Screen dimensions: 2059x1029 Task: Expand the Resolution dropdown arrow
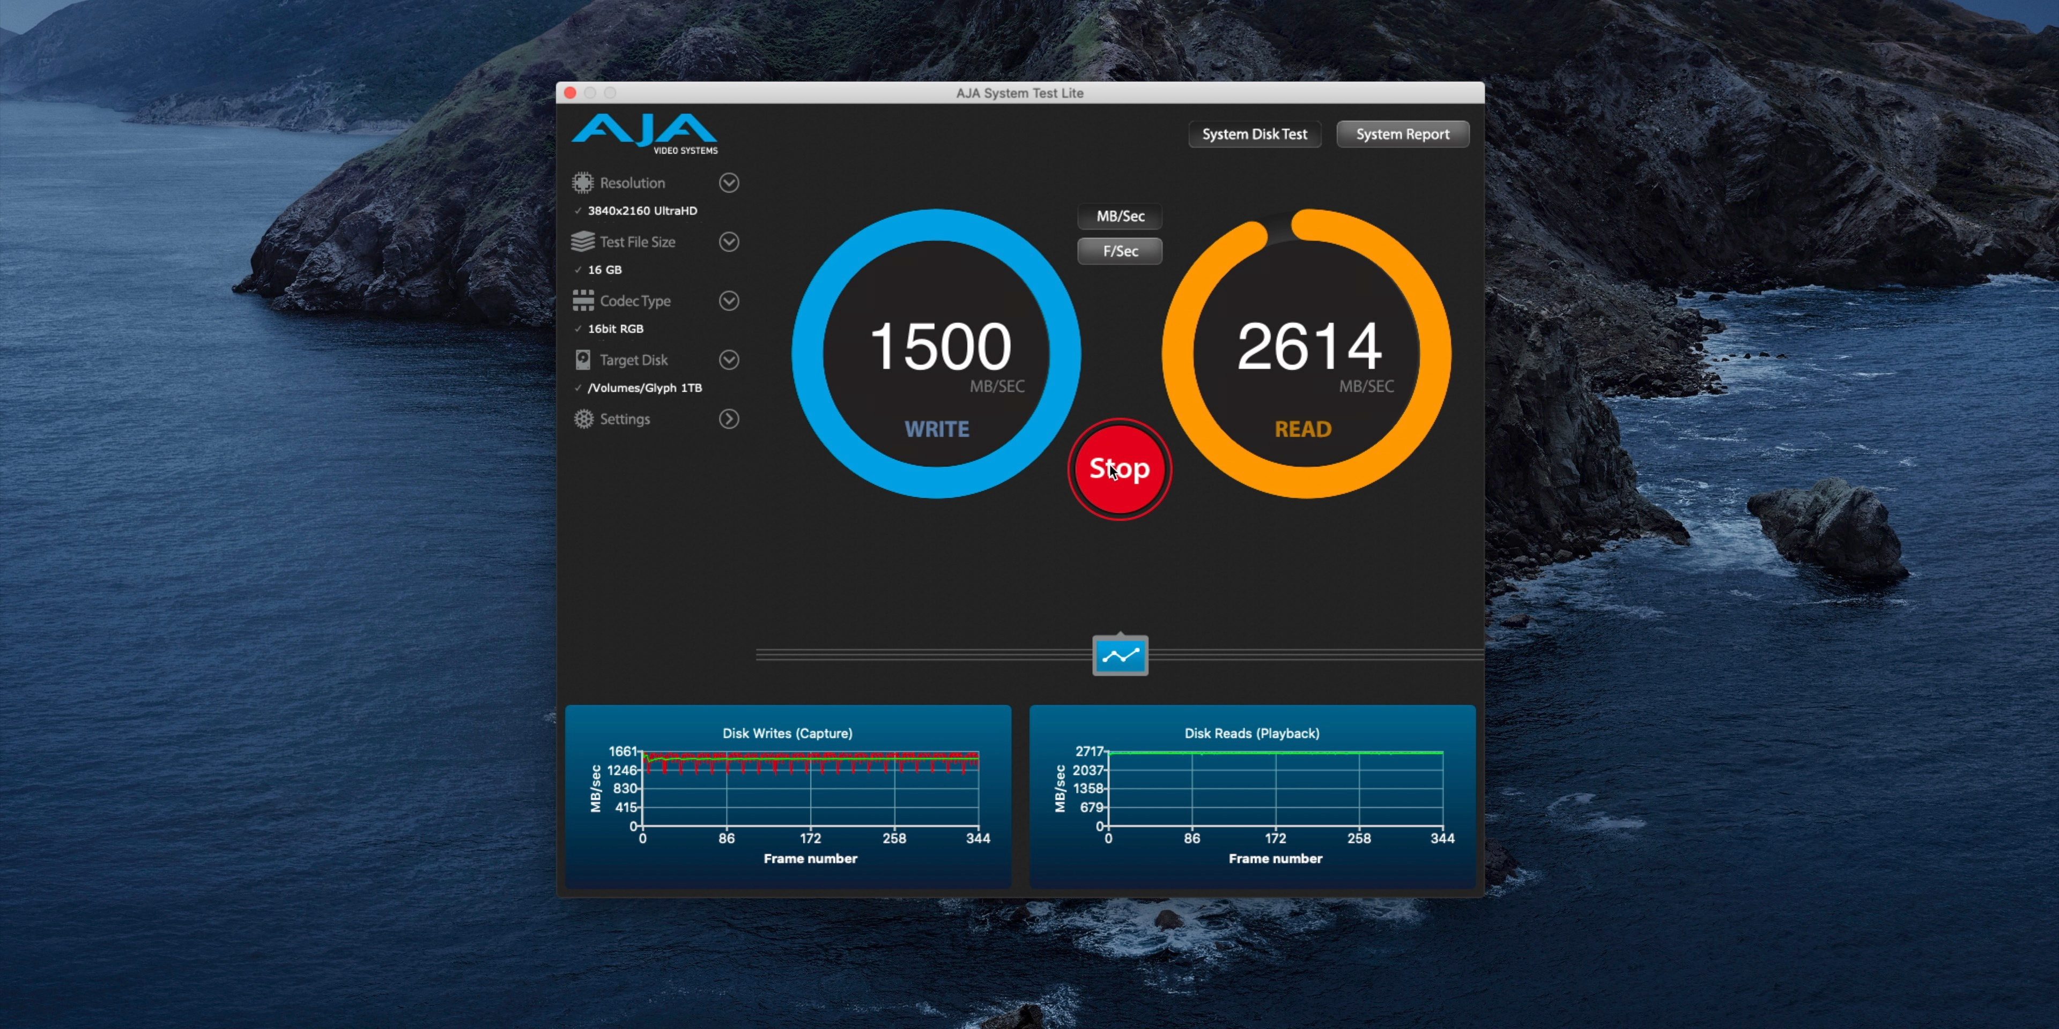(728, 183)
